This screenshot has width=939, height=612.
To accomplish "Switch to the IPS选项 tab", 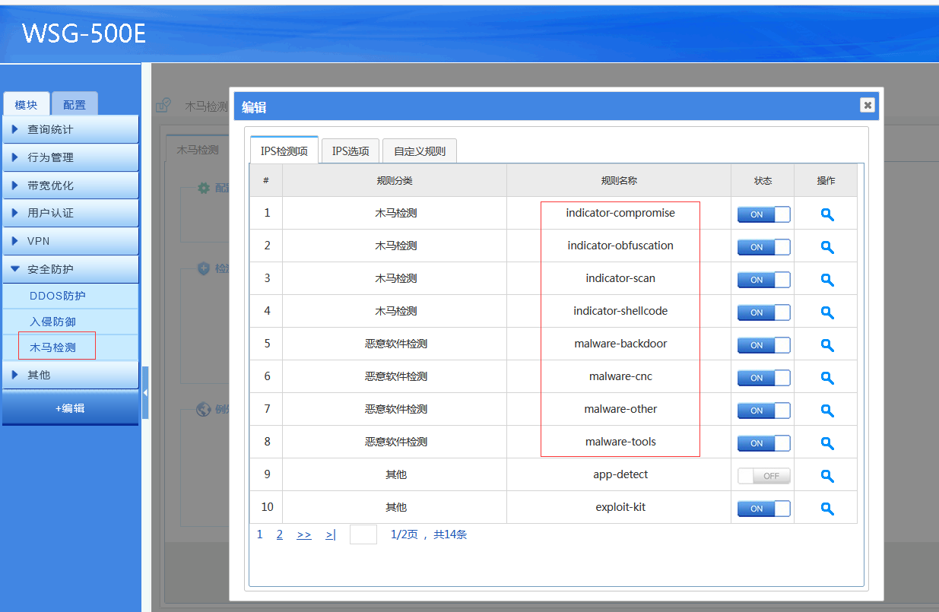I will click(351, 151).
